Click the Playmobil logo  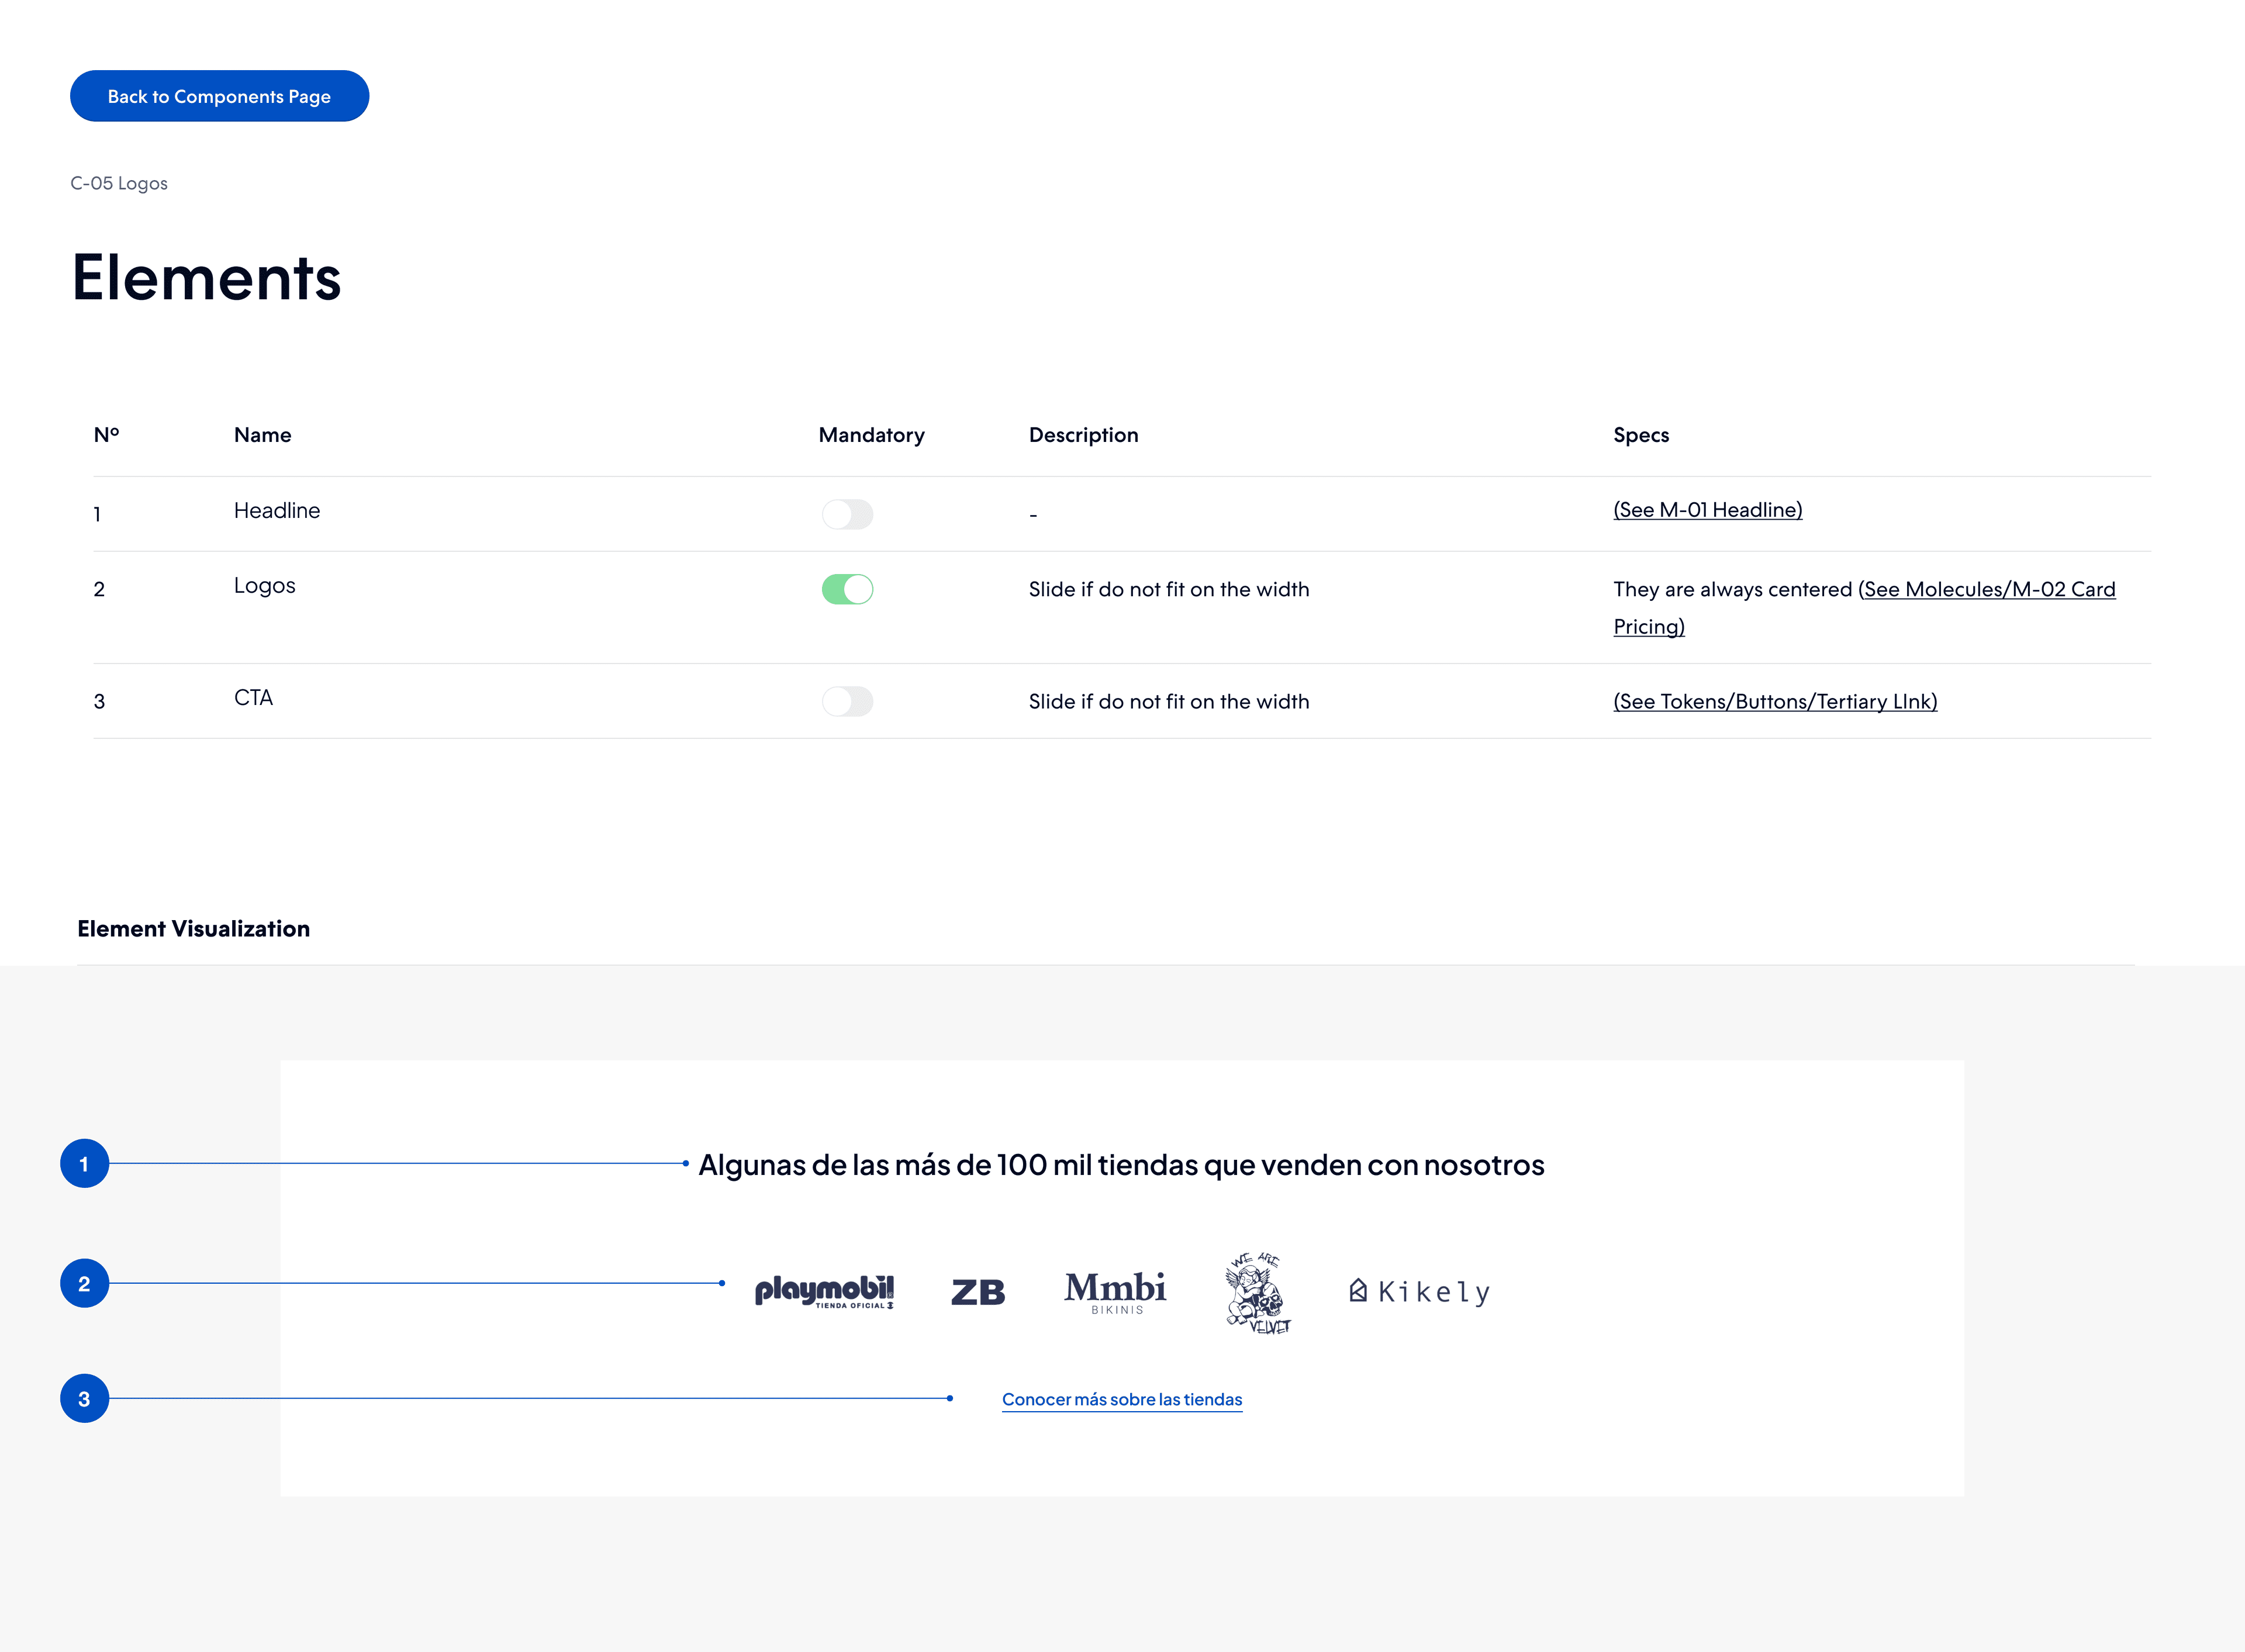click(824, 1291)
